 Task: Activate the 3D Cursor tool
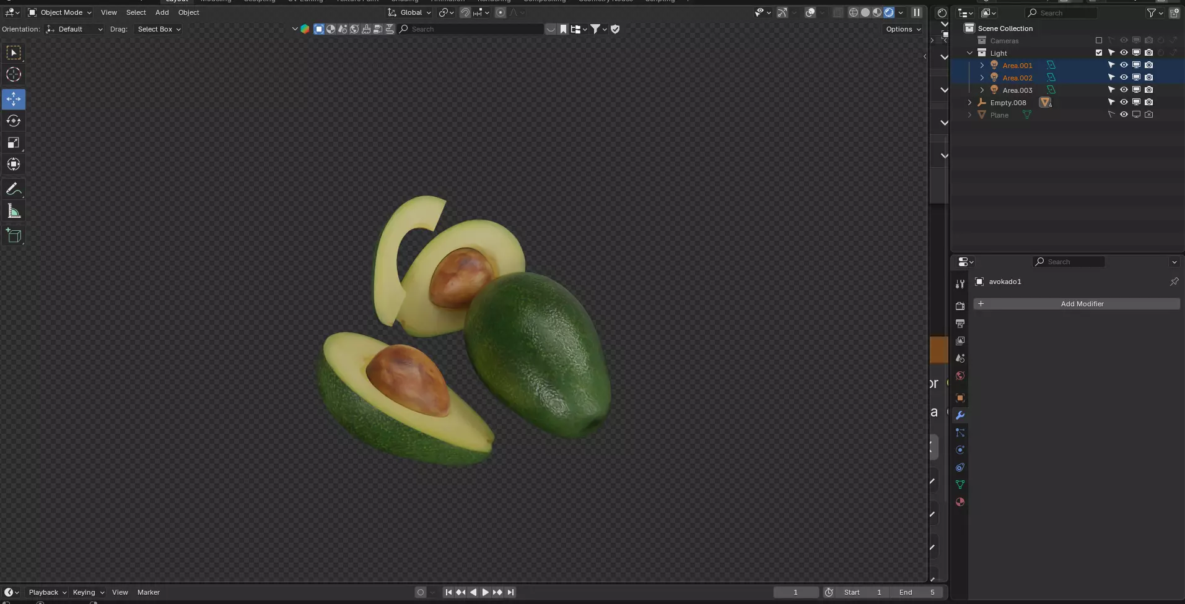(x=14, y=75)
